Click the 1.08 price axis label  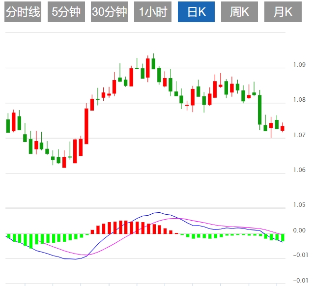299,100
